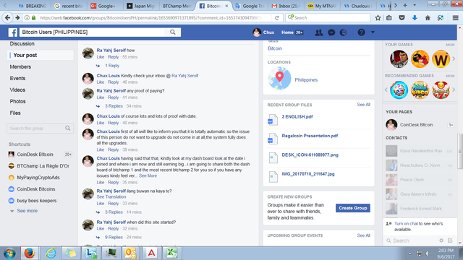Open Firefox hamburger menu
This screenshot has width=463, height=260.
click(x=455, y=17)
